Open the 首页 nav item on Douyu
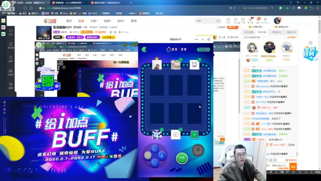Image resolution: width=321 pixels, height=181 pixels. pos(69,21)
